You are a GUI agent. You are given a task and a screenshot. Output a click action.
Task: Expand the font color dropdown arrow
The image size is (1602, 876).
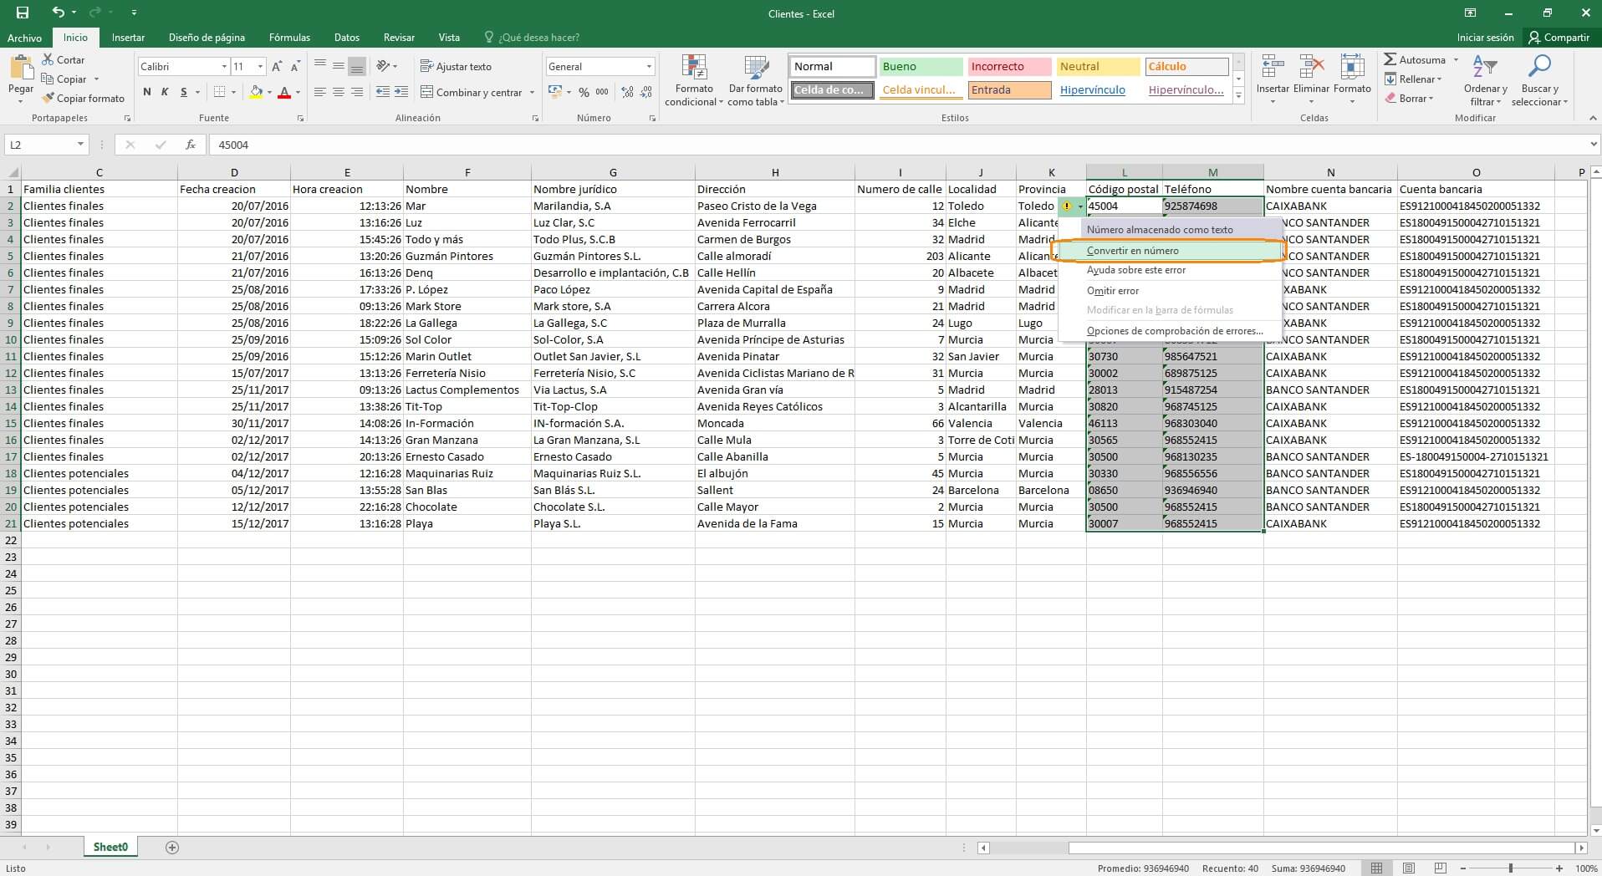(298, 93)
